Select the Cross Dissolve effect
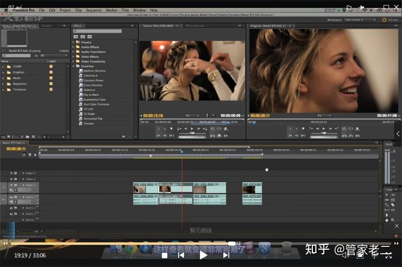 (x=93, y=85)
